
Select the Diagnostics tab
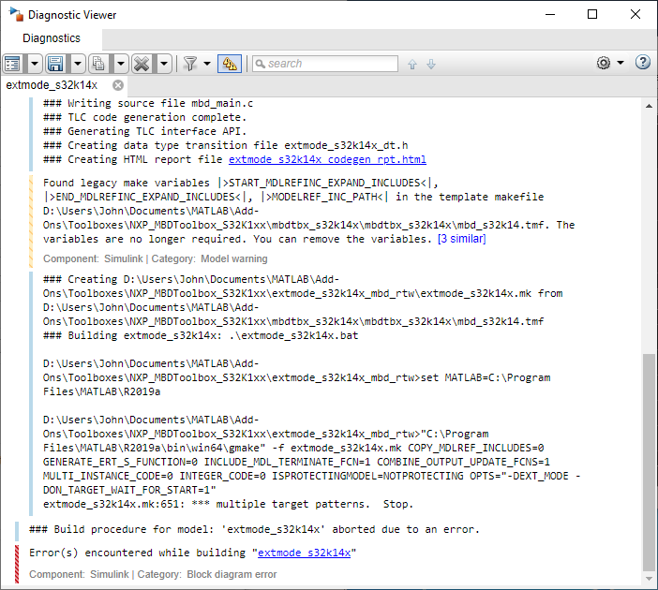(52, 38)
